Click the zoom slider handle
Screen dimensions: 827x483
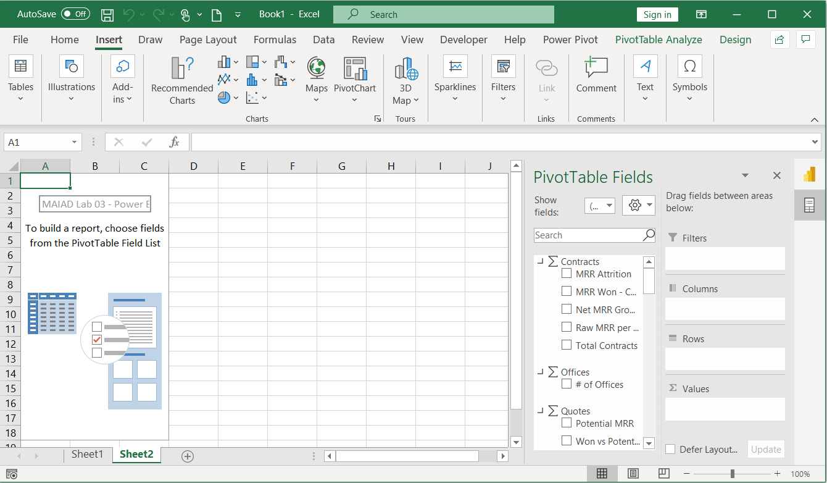click(x=733, y=474)
